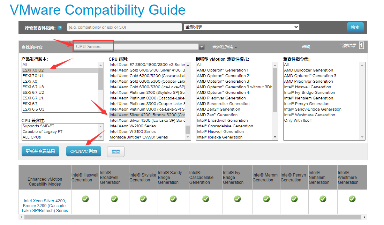Open the 全部列表 dropdown in search bar
This screenshot has height=225, width=384.
[242, 27]
